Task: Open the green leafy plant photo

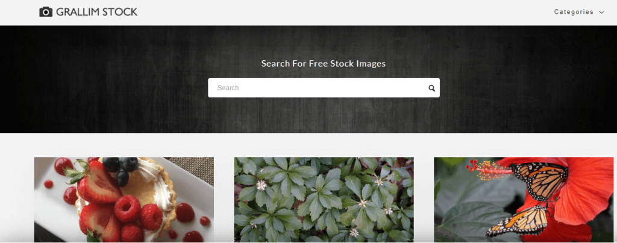Action: coord(324,200)
